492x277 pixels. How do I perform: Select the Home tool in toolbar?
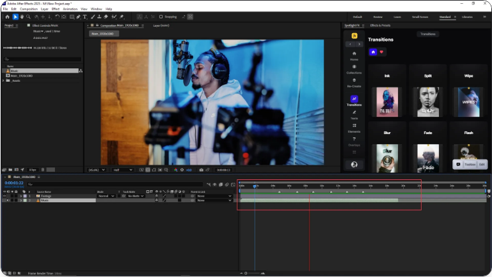click(x=7, y=17)
